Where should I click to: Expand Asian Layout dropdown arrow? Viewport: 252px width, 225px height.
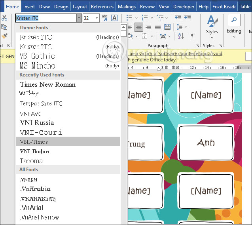pos(169,36)
